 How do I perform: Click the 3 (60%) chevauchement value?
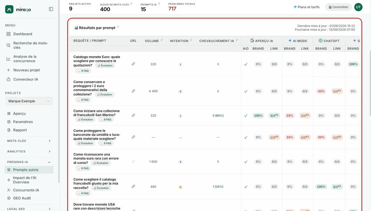pos(218,116)
